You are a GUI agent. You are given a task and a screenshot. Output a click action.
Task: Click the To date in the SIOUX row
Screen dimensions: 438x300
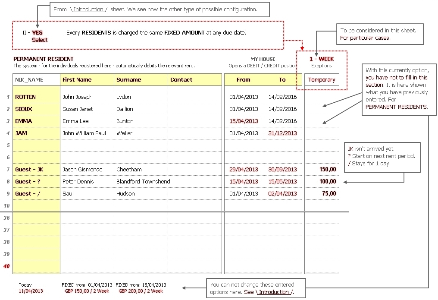pyautogui.click(x=282, y=109)
